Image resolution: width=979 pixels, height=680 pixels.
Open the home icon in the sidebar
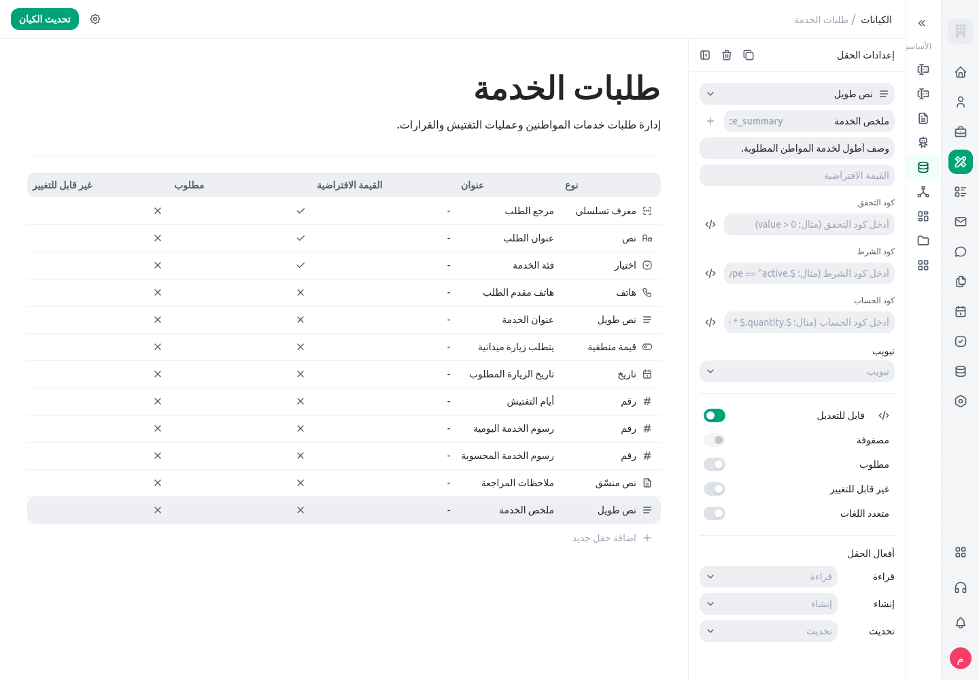pyautogui.click(x=961, y=72)
